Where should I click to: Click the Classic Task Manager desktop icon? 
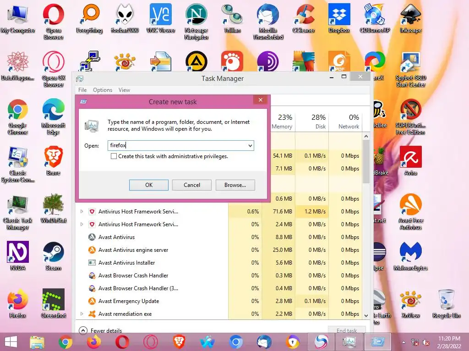point(18,212)
